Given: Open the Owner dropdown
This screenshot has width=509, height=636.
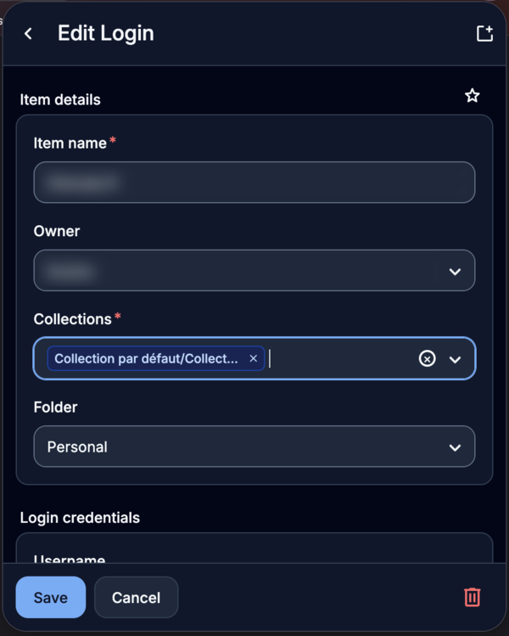Looking at the screenshot, I should coord(255,270).
